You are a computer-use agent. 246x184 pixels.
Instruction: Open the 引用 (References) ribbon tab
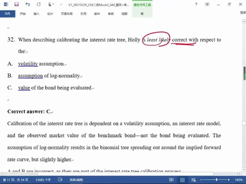coord(83,14)
